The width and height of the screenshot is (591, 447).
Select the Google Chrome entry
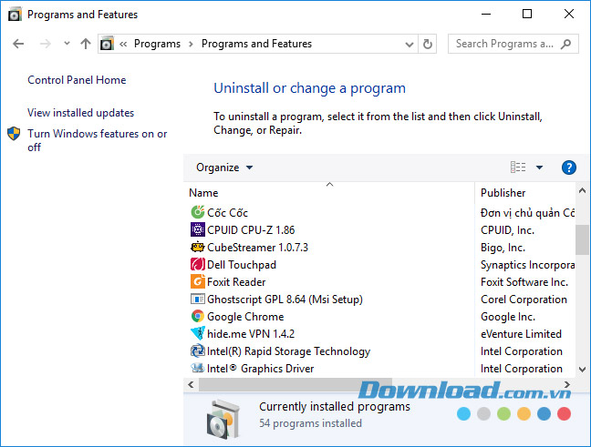point(245,317)
